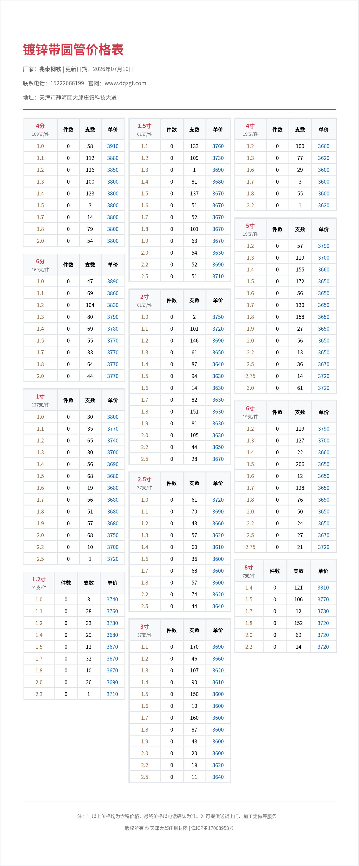Click price 3760 in 1.2寸 table
The height and width of the screenshot is (866, 359).
click(112, 611)
